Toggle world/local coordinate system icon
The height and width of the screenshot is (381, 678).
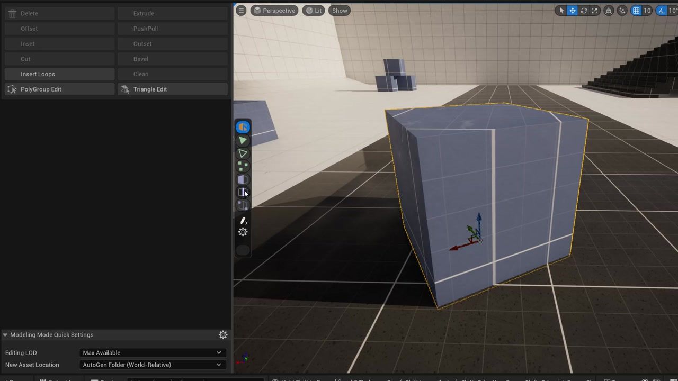[609, 11]
